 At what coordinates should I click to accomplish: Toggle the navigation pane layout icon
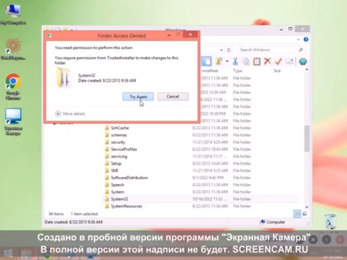206,61
